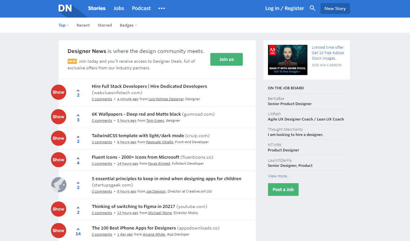Click the New Story button
The image size is (410, 241).
tap(335, 8)
